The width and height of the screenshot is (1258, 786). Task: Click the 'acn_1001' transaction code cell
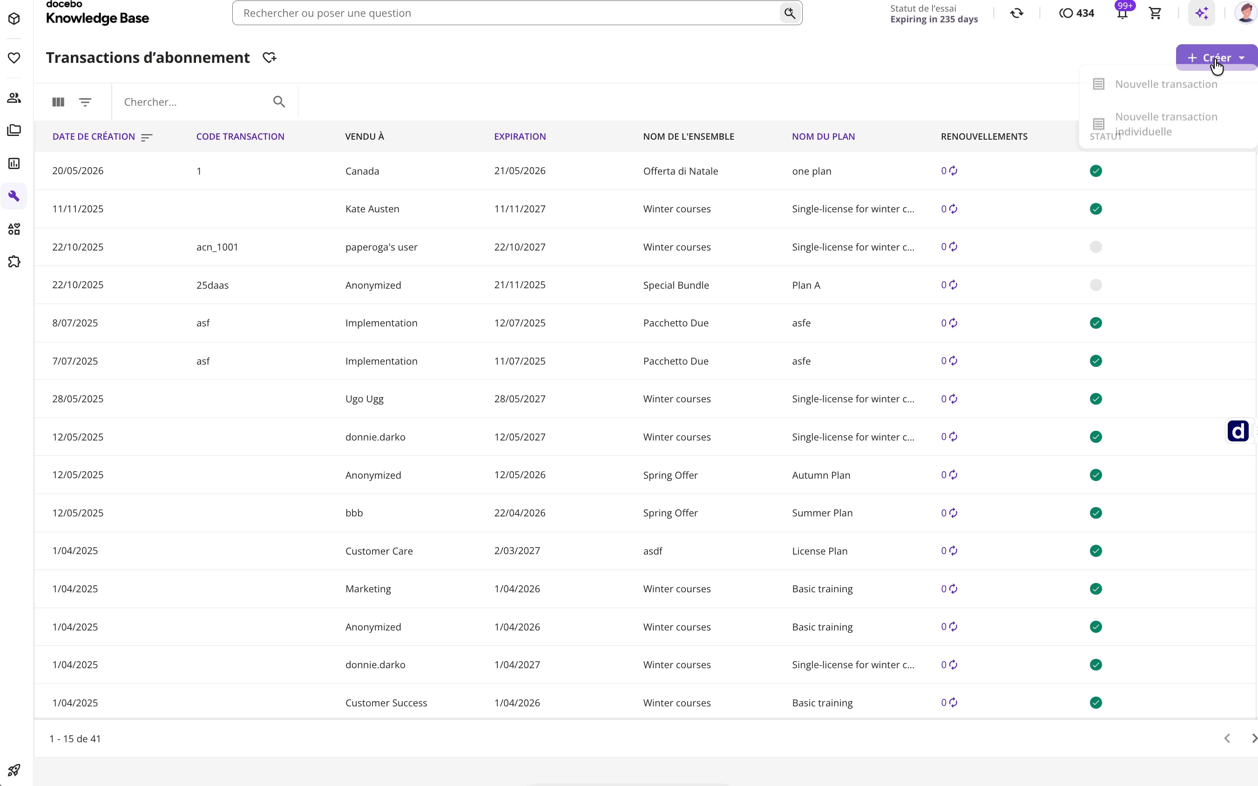[217, 247]
